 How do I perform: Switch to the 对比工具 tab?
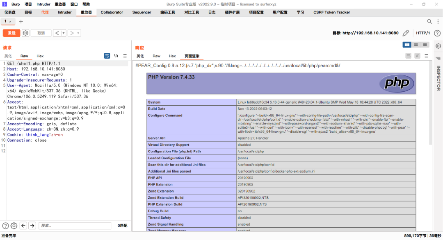tap(192, 12)
